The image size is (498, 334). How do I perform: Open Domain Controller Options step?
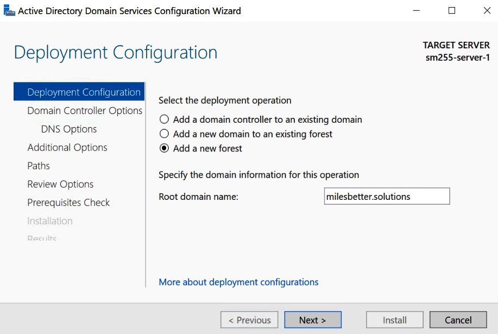85,110
